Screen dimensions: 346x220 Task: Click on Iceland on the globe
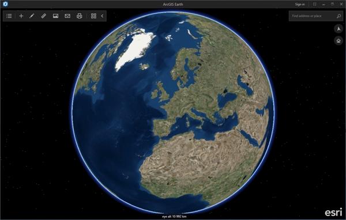pos(144,66)
